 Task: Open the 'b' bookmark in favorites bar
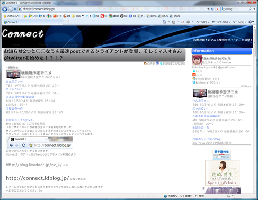(x=42, y=16)
